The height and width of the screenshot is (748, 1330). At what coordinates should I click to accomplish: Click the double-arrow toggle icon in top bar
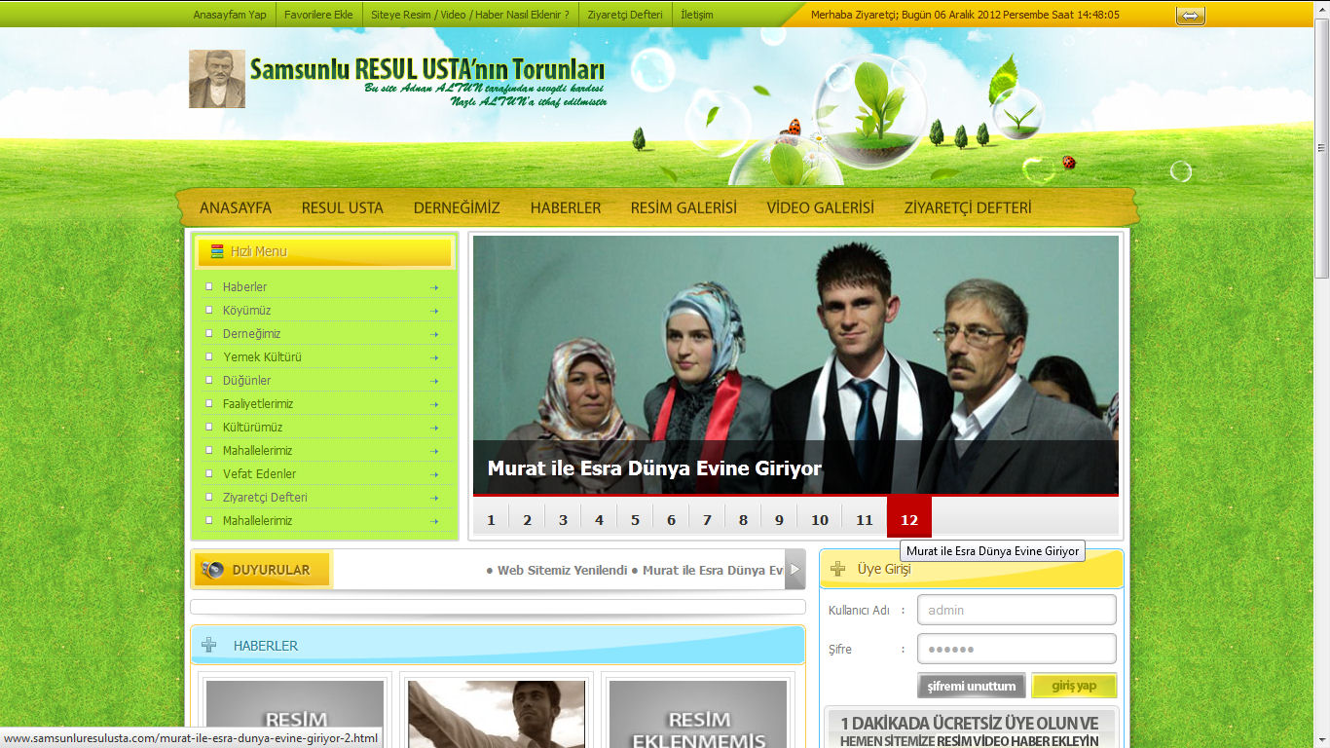click(1190, 16)
